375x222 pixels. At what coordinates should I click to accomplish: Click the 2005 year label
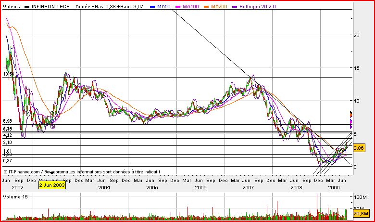(x=152, y=187)
